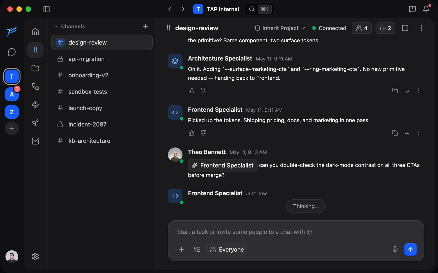This screenshot has width=438, height=273.
Task: Open workflows shapes icon in navigation rail
Action: [35, 86]
